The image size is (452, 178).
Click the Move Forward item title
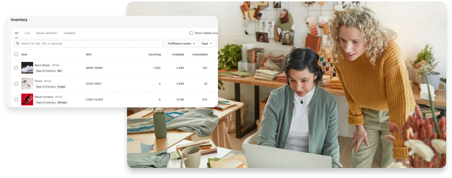(44, 97)
